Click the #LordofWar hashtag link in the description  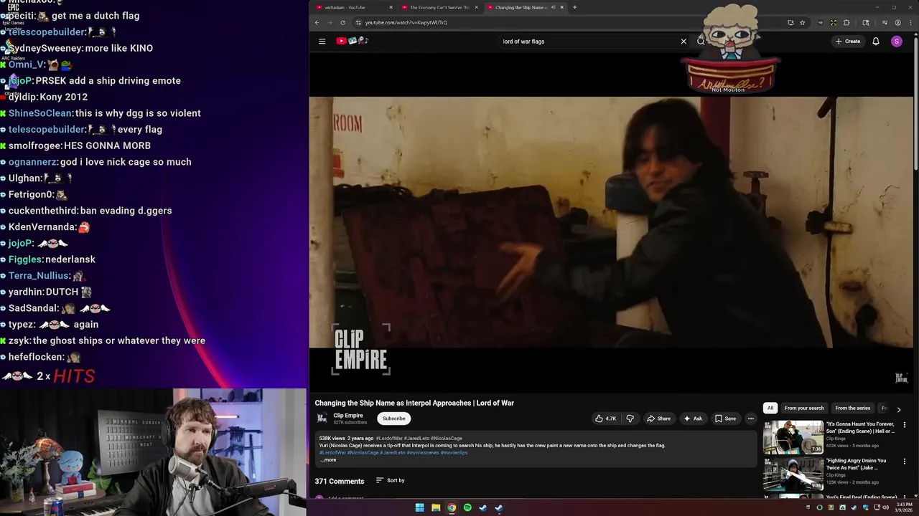332,453
